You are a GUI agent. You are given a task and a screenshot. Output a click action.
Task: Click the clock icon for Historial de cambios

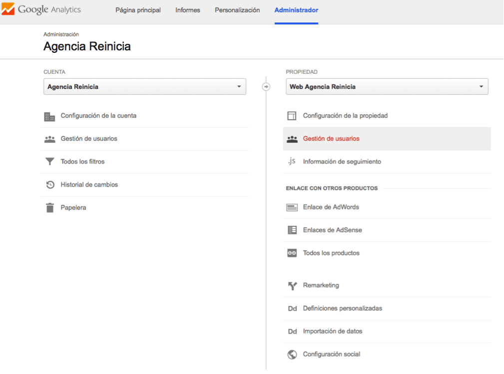49,185
